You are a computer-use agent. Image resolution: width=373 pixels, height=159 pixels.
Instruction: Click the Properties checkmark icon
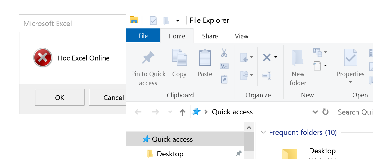pyautogui.click(x=350, y=58)
